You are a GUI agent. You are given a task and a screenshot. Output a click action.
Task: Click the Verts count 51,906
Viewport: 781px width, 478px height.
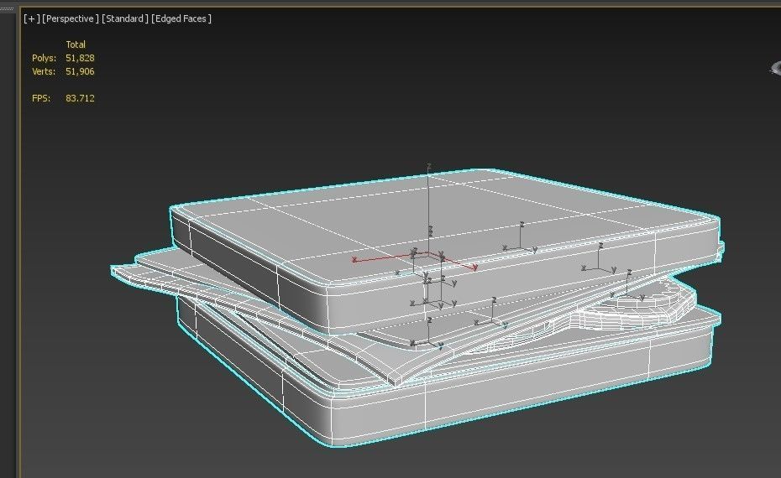click(x=80, y=71)
